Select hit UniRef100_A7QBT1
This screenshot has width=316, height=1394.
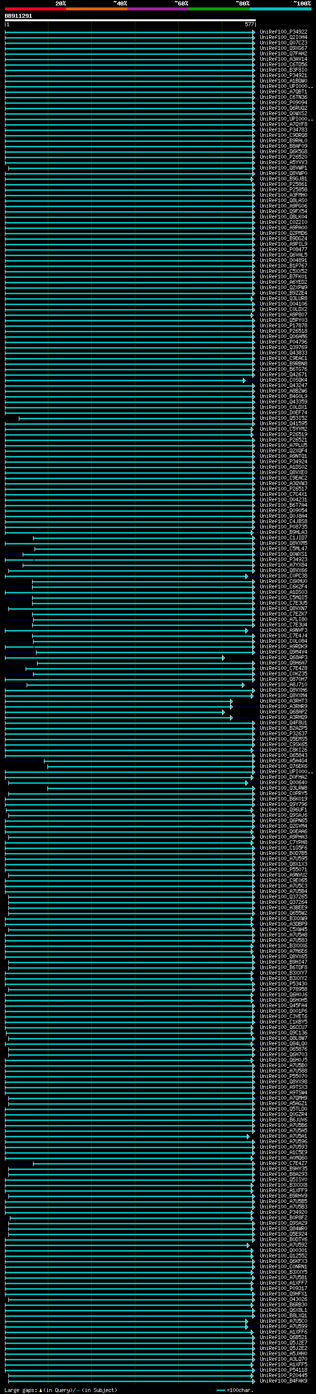coord(283,92)
